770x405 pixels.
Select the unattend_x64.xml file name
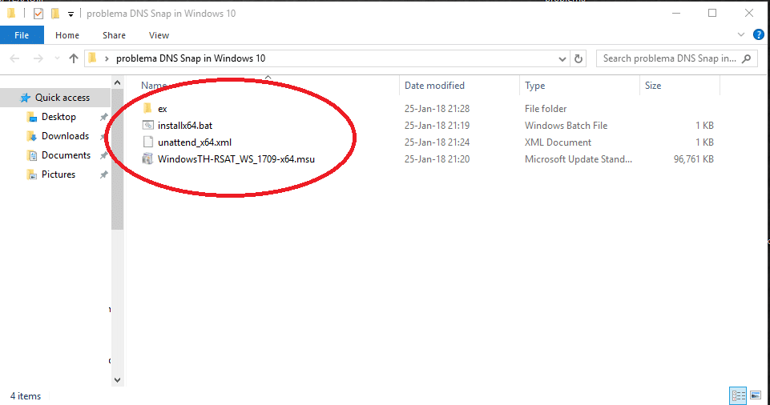[x=195, y=142]
